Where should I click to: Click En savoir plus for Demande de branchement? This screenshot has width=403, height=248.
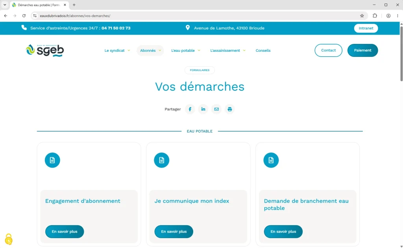pos(283,232)
